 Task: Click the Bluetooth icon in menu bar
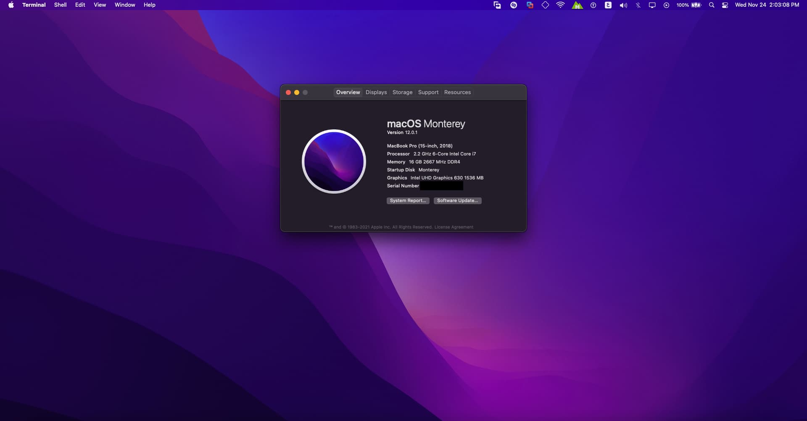[638, 5]
